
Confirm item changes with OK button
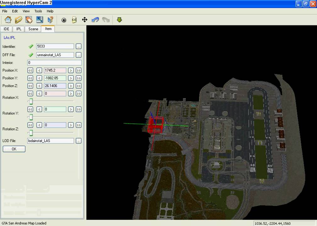14,149
